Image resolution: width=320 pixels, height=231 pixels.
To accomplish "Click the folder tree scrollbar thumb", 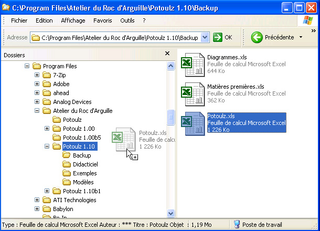I will (170, 117).
